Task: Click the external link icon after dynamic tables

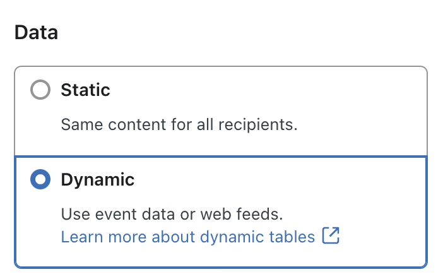Action: click(331, 236)
